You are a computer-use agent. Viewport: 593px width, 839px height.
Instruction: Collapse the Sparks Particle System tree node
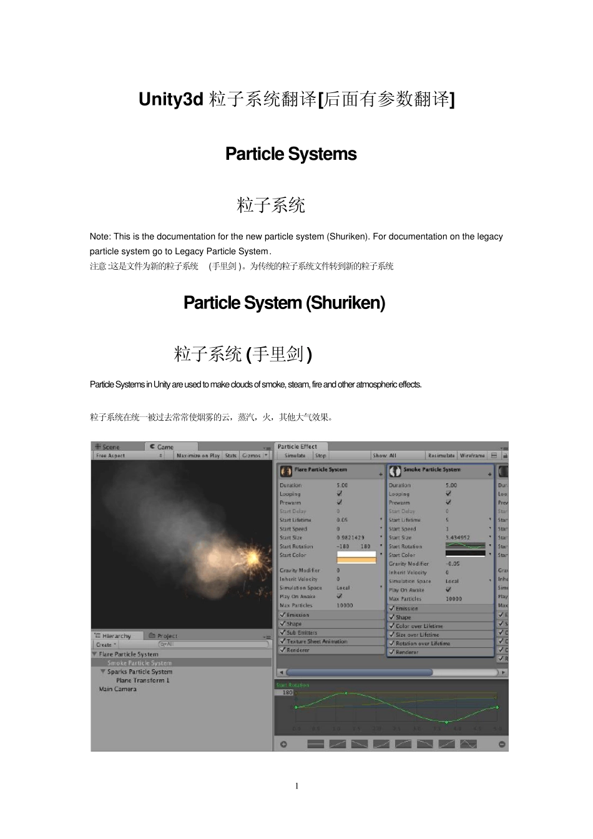point(103,672)
